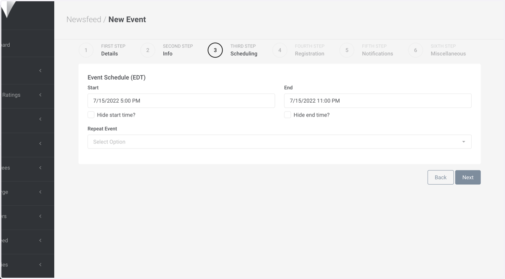Viewport: 505px width, 279px height.
Task: Click step number 3 circle
Action: tap(215, 50)
